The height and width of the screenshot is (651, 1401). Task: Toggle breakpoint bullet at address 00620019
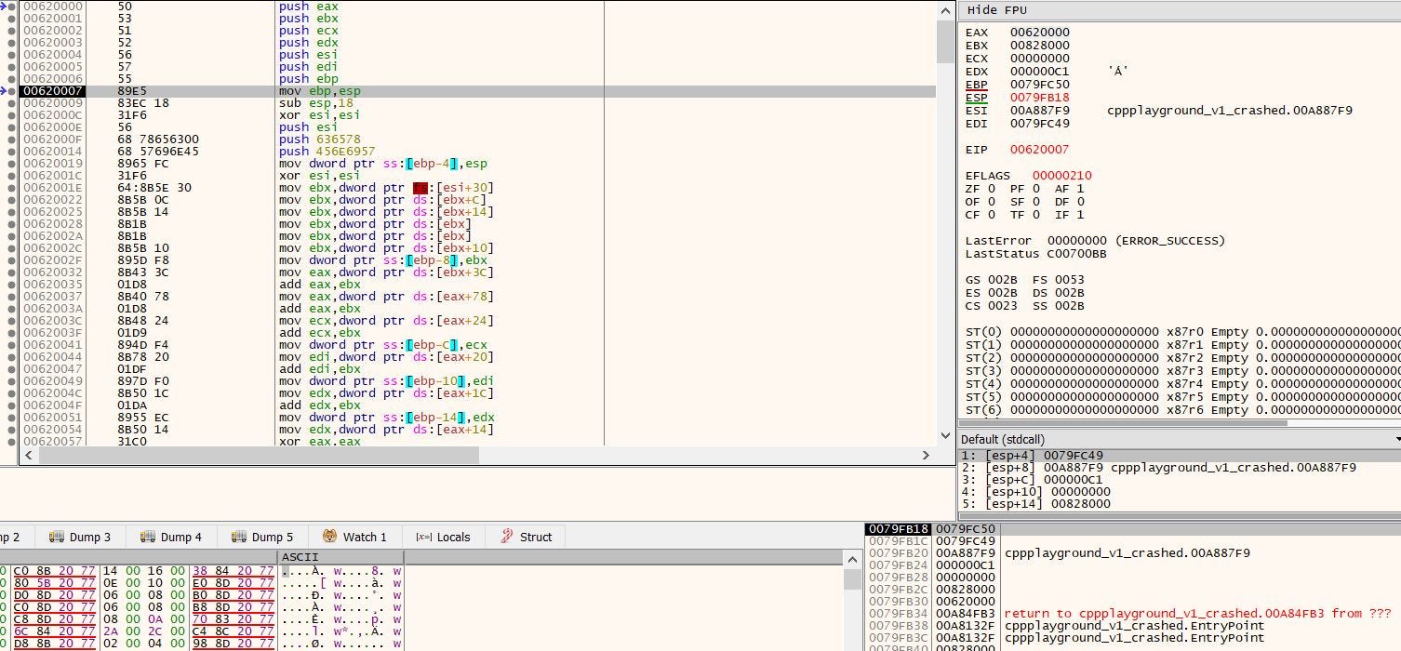tap(11, 164)
